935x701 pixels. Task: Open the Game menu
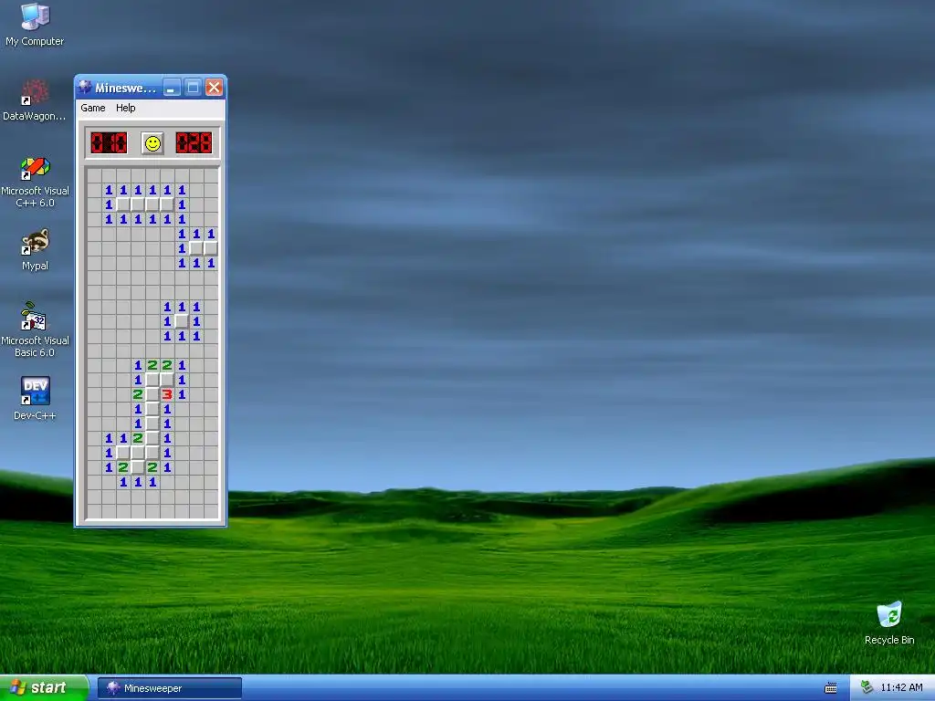click(93, 108)
